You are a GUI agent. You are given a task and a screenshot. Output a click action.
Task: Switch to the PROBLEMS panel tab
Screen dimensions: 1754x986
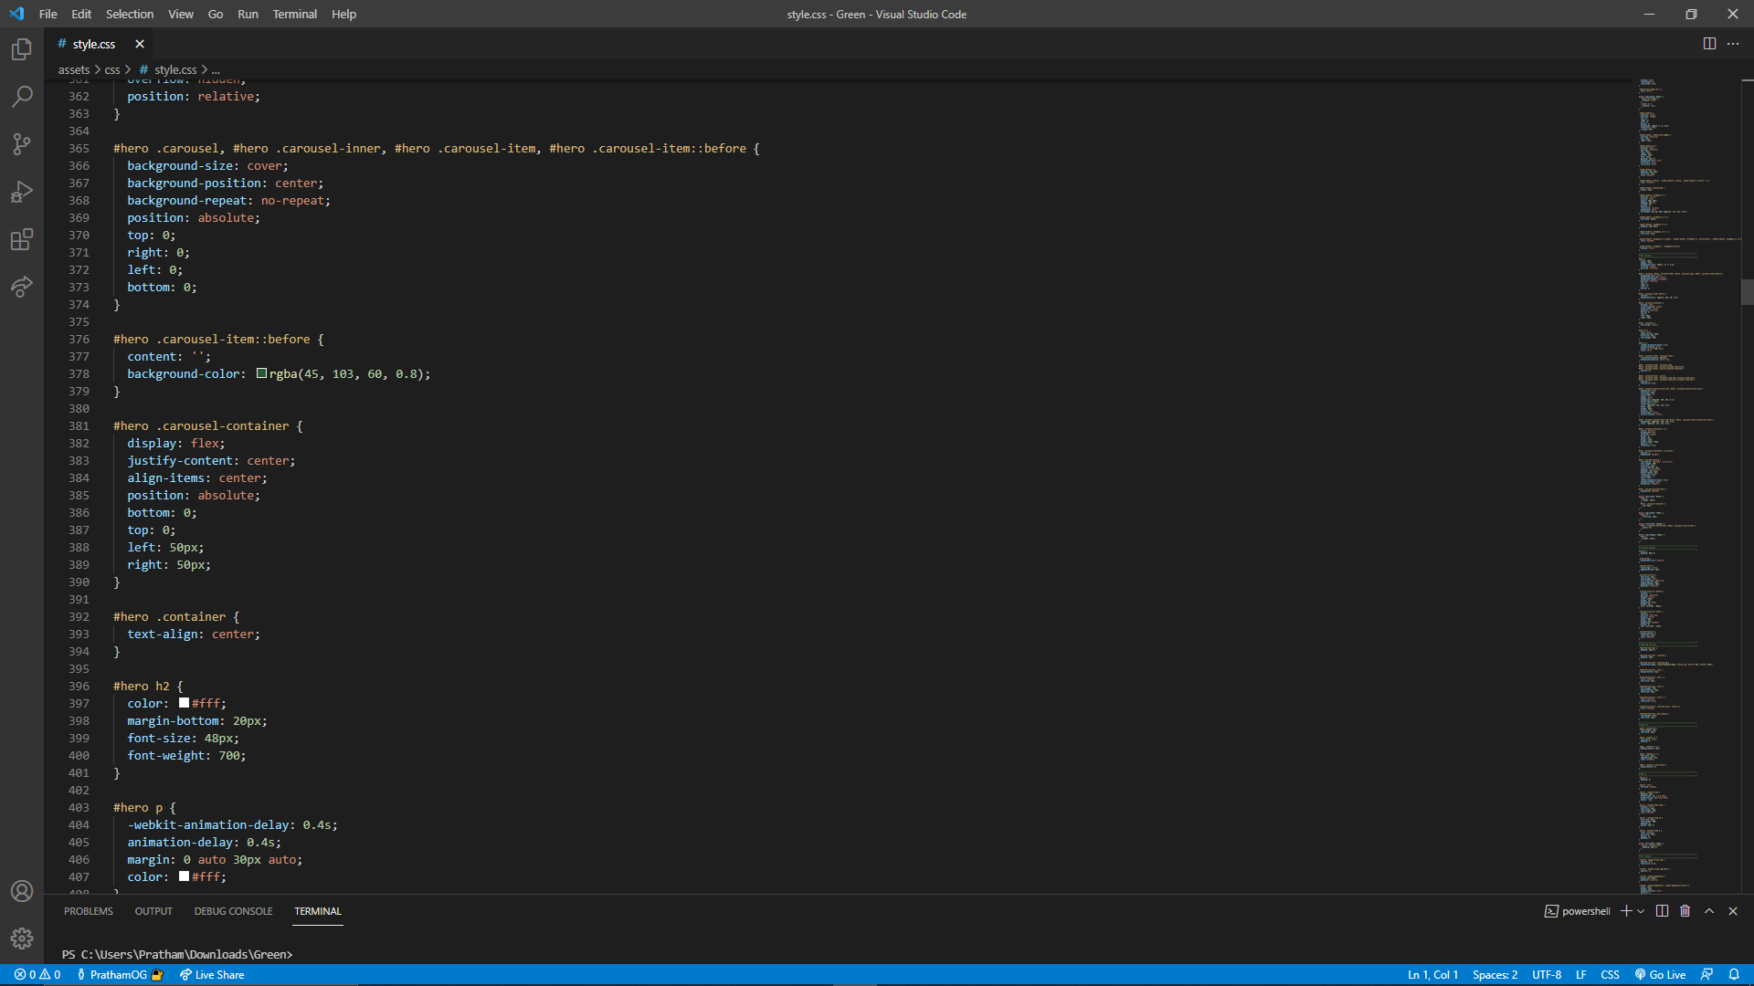(x=89, y=911)
